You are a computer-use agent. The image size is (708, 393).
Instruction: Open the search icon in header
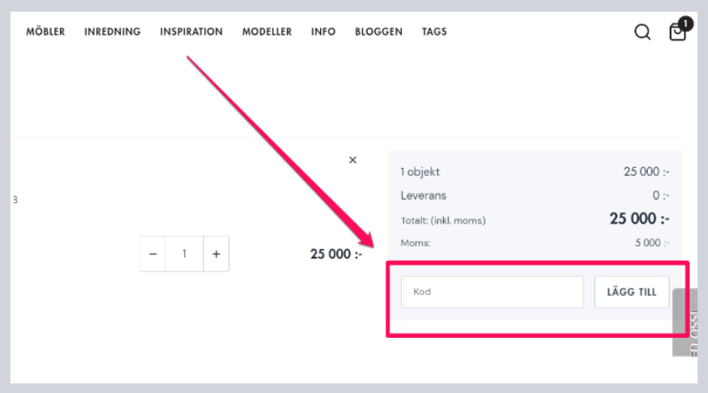pos(642,32)
